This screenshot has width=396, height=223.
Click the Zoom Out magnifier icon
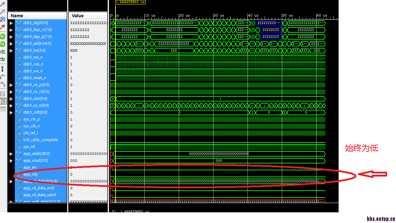click(x=3, y=11)
